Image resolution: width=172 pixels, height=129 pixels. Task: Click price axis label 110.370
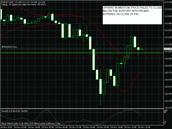tap(168, 101)
